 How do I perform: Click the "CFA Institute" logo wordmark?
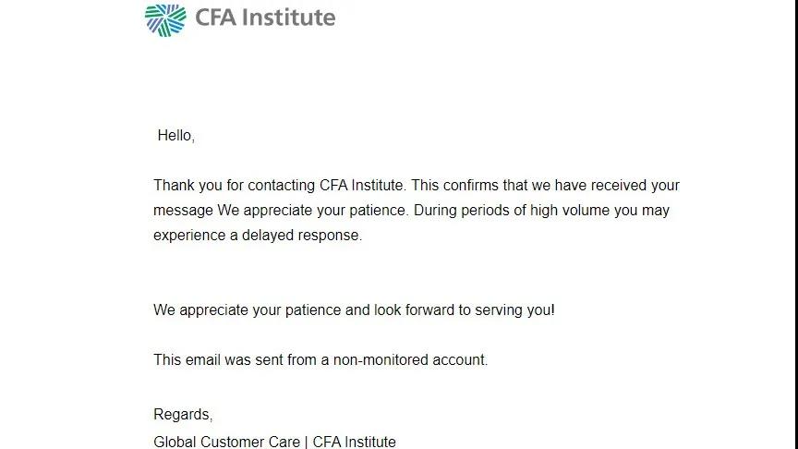(x=265, y=18)
